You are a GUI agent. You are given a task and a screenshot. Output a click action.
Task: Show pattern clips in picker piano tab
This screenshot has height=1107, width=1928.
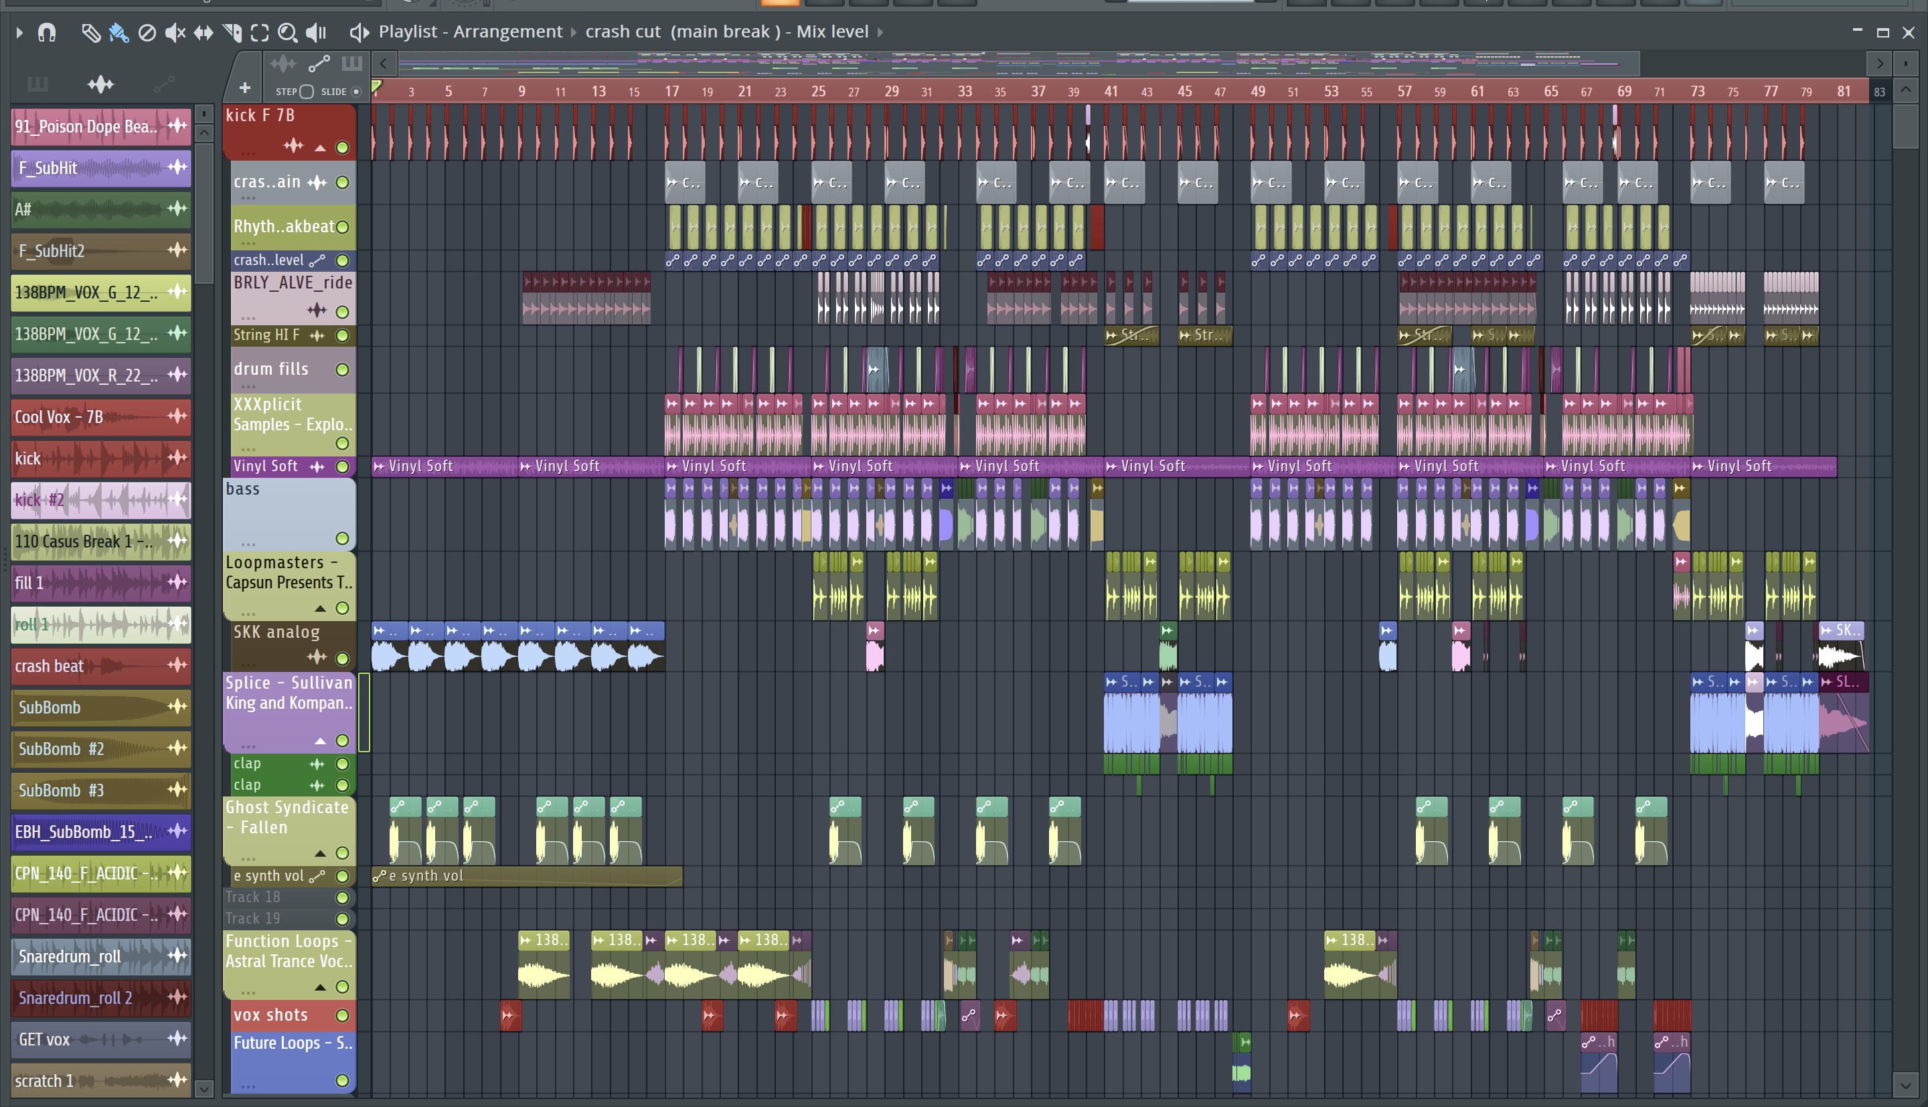[37, 84]
